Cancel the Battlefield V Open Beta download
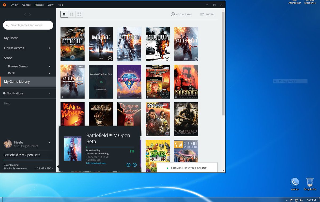This screenshot has width=320, height=202. [135, 165]
